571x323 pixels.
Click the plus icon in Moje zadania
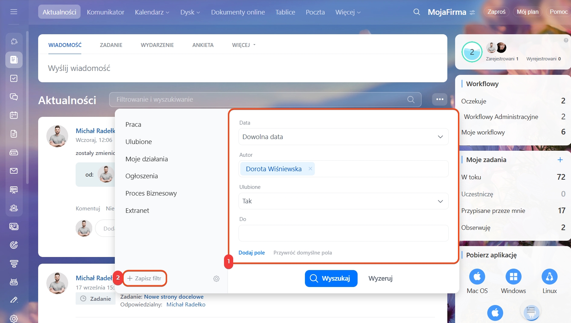560,160
